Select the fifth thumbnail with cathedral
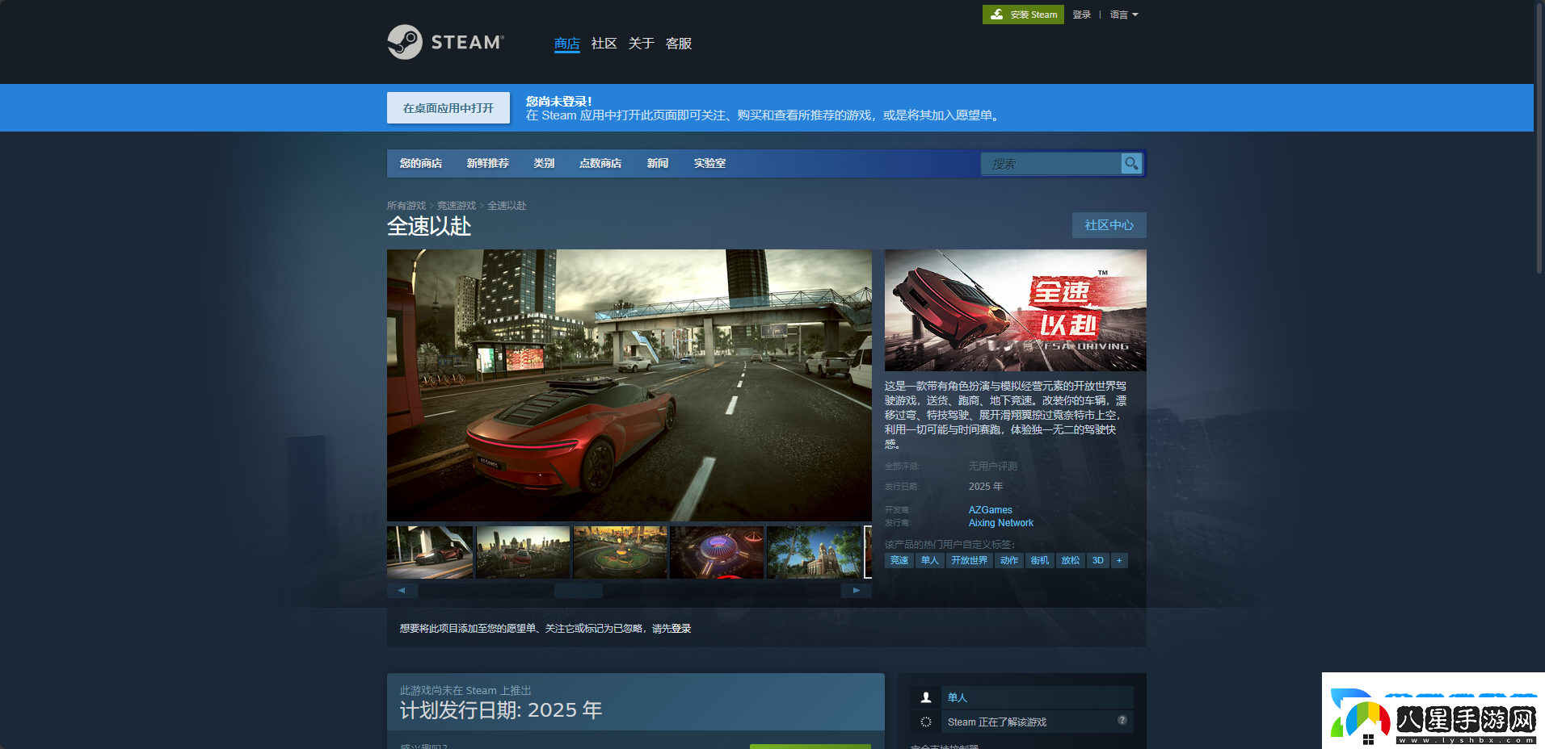This screenshot has height=749, width=1545. (x=814, y=552)
